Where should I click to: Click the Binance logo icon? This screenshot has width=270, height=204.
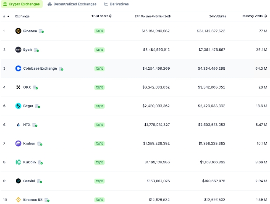coord(18,31)
